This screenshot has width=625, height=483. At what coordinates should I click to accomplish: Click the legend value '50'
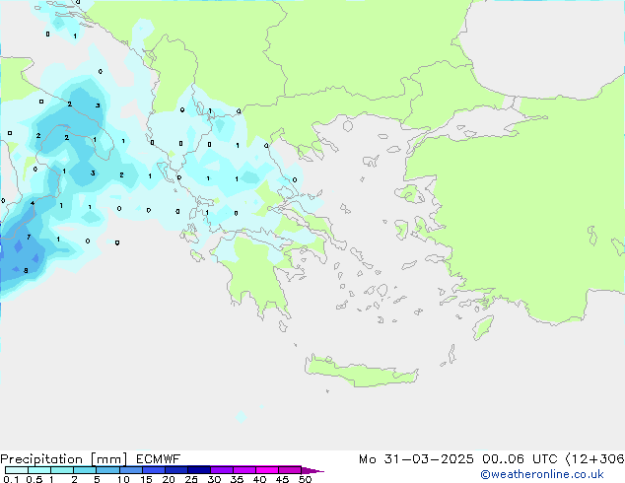(x=305, y=479)
